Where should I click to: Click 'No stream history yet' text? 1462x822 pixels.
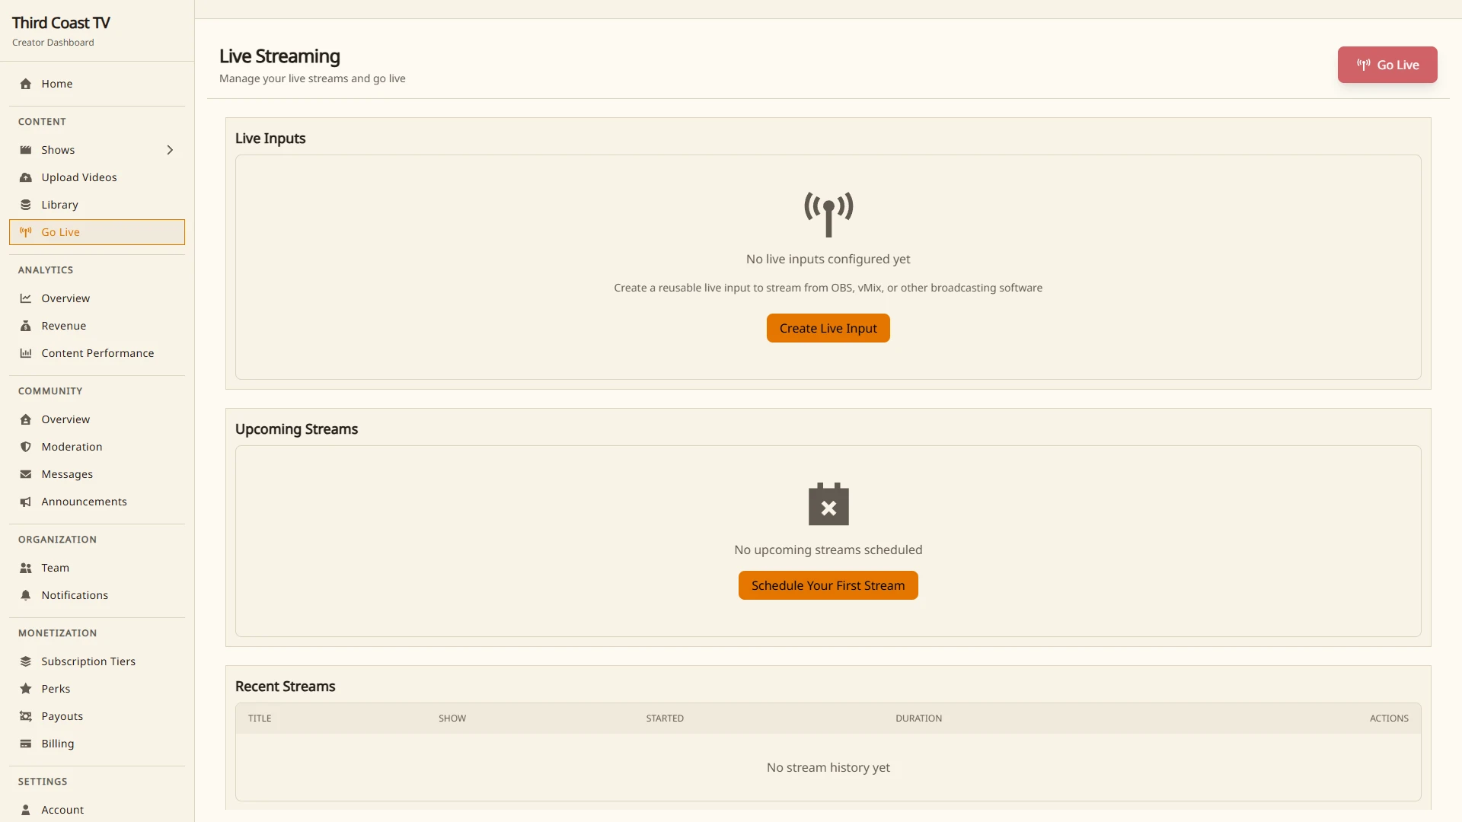pos(828,768)
